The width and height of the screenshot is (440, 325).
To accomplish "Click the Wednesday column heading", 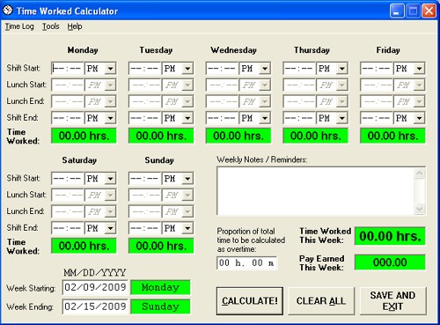I will tap(233, 50).
